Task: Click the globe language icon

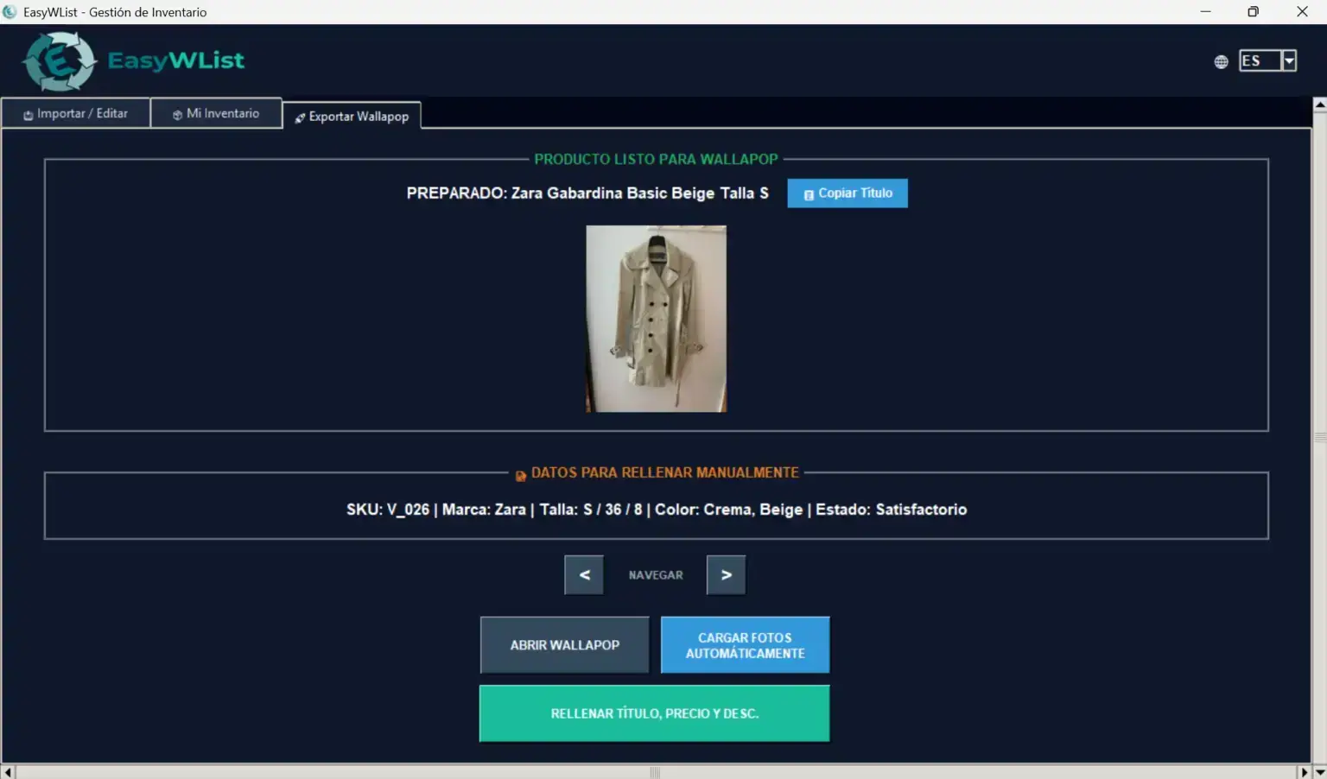Action: (x=1221, y=61)
